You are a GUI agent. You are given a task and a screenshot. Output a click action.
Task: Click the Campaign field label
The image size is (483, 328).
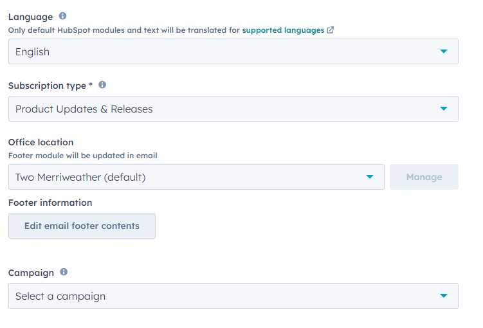[x=31, y=273]
